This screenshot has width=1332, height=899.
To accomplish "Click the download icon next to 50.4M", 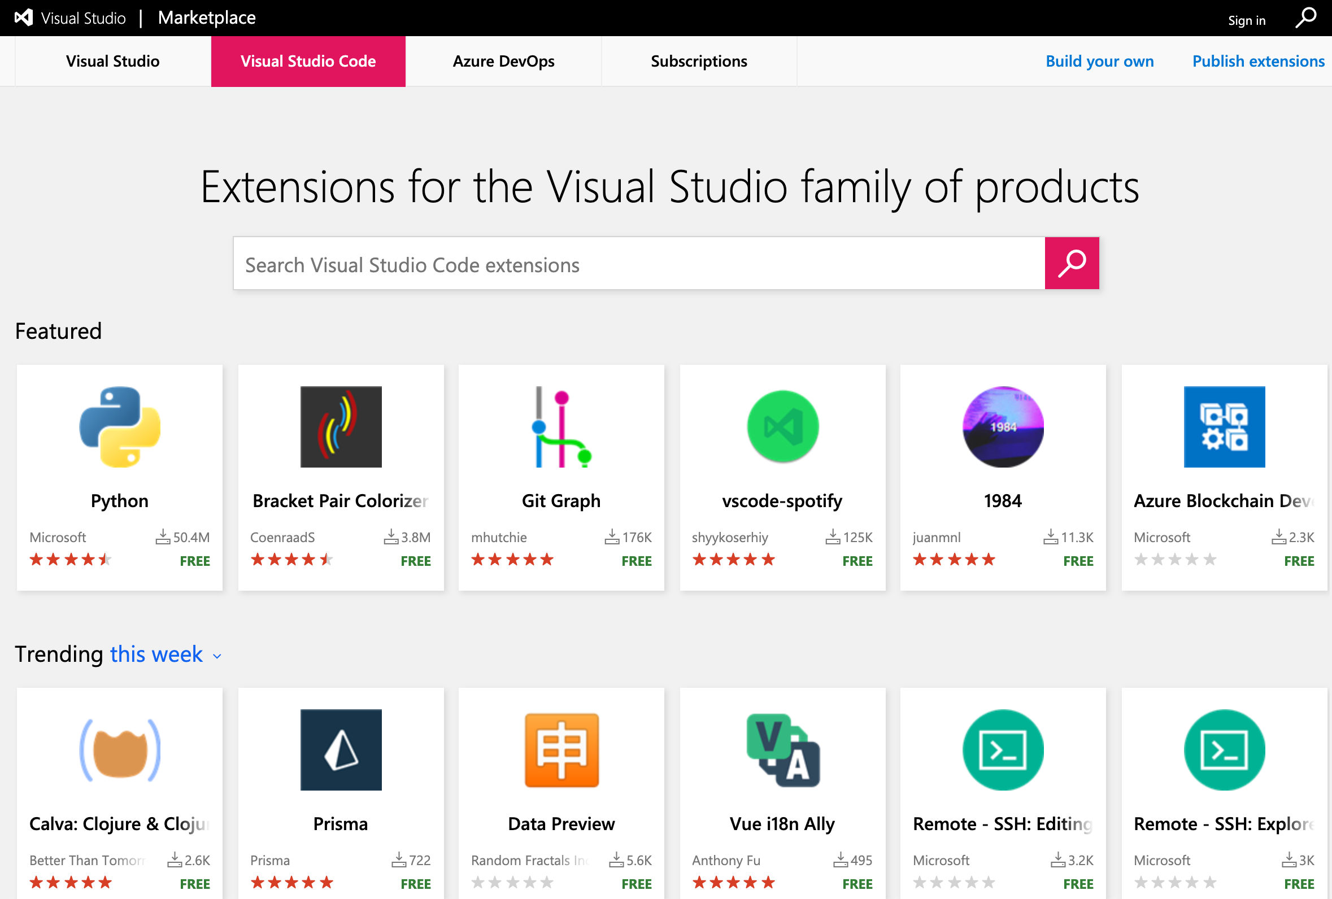I will (x=163, y=537).
